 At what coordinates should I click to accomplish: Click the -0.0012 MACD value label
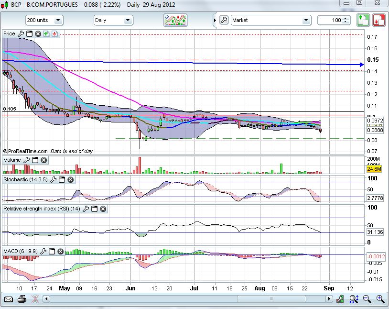[x=376, y=256]
